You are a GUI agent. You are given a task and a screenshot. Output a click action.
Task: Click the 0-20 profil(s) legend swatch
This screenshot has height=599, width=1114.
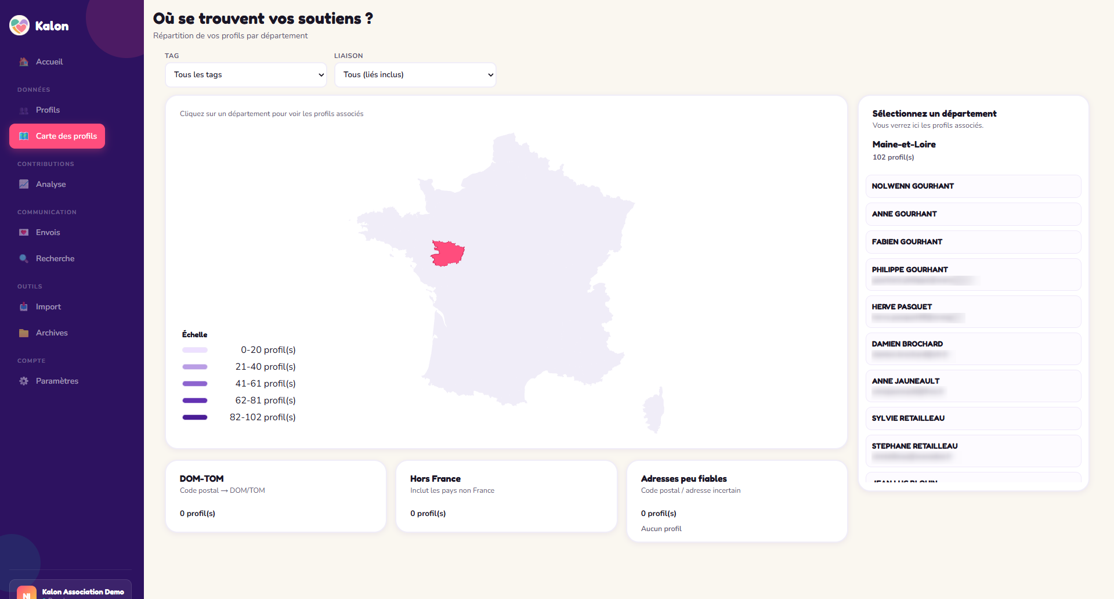[195, 350]
